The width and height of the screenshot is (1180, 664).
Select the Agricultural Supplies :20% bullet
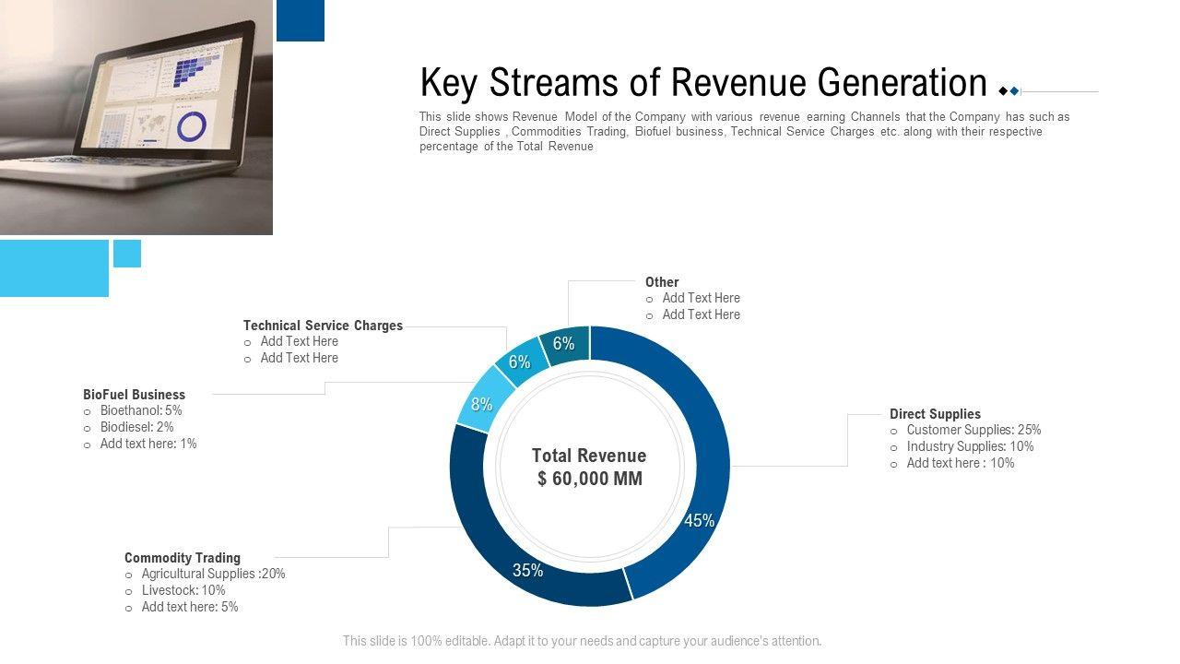click(213, 574)
